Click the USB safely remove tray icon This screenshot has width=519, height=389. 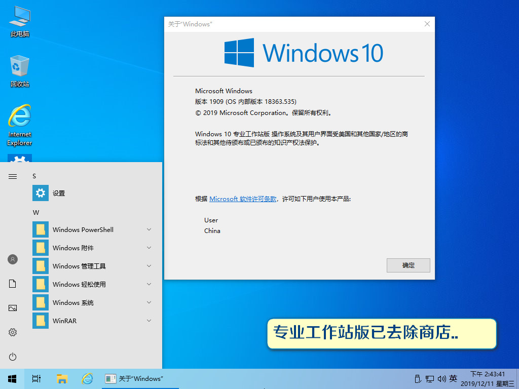click(418, 379)
